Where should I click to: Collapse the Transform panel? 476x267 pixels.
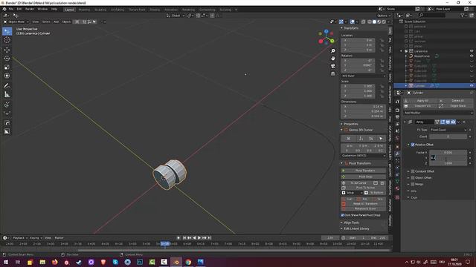(x=342, y=28)
